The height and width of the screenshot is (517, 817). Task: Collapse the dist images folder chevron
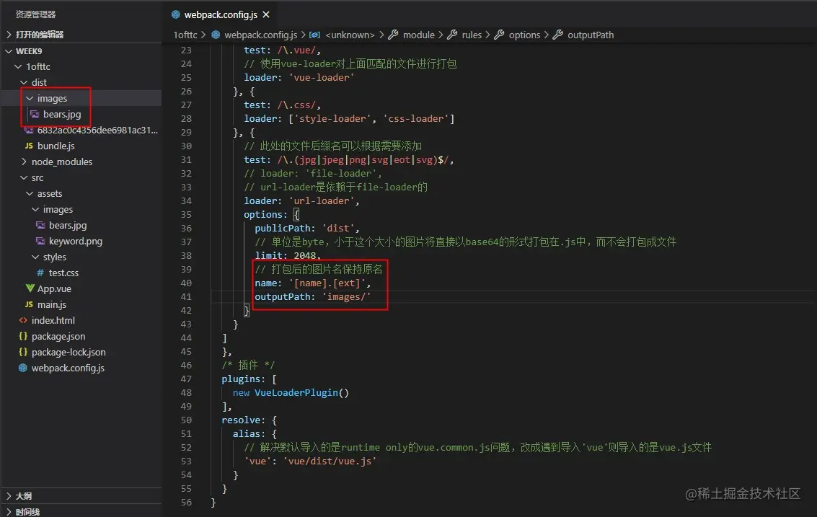pos(30,98)
